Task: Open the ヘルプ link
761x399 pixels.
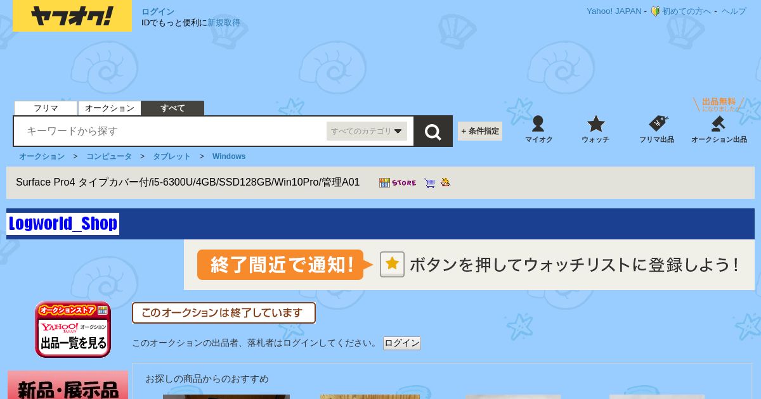Action: tap(734, 11)
